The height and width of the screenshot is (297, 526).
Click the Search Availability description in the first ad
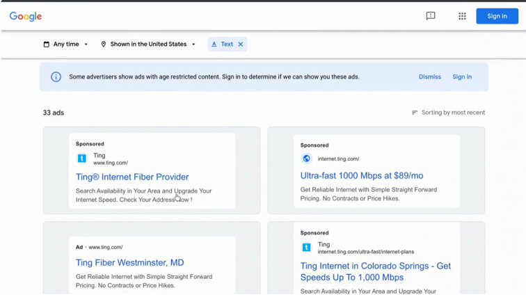[x=143, y=195]
